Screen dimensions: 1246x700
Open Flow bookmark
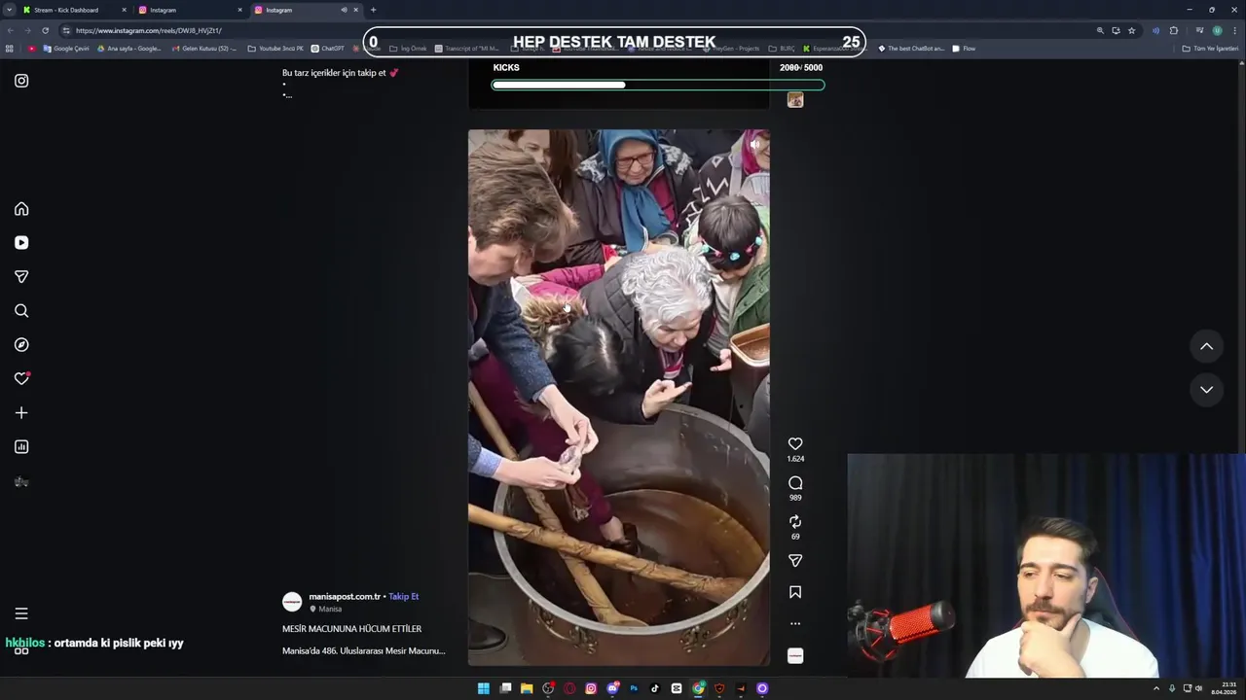964,49
